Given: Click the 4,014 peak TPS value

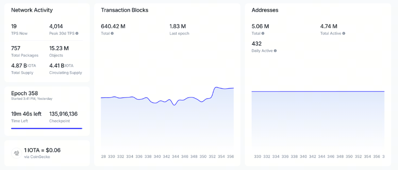Looking at the screenshot, I should [56, 26].
